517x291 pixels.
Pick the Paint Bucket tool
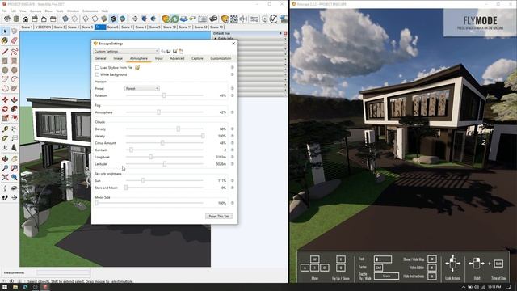pyautogui.click(x=5, y=40)
